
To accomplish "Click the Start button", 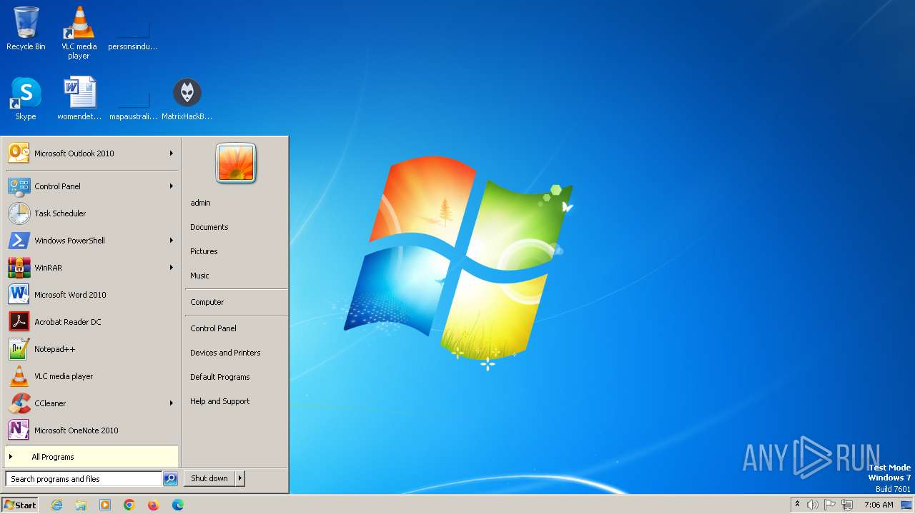I will [x=20, y=505].
